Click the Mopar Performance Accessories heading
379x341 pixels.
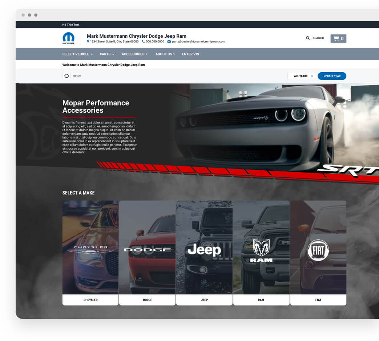[96, 106]
